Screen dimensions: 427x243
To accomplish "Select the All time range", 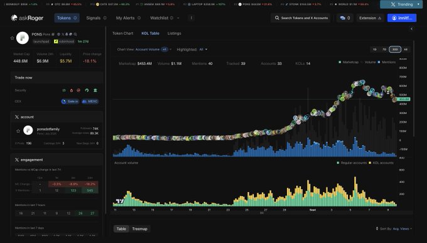I will [406, 49].
